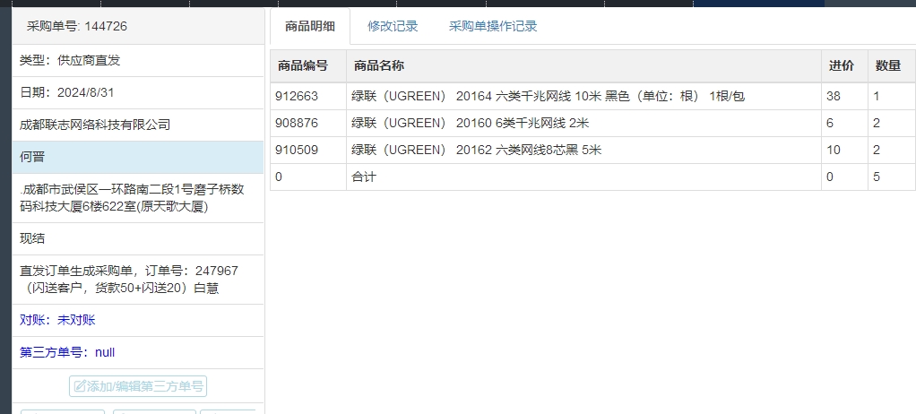This screenshot has height=414, width=916.
Task: Select the highlighted 何晋 contact row
Action: (138, 157)
